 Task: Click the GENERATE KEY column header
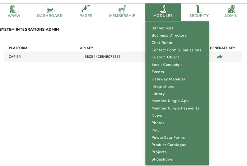coord(222,48)
